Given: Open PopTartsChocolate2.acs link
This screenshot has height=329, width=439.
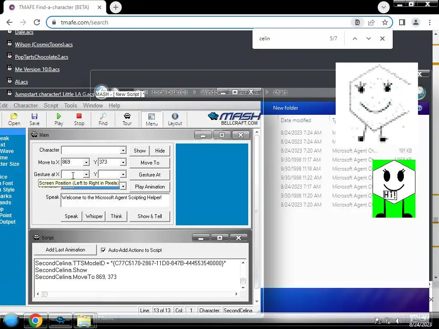Looking at the screenshot, I should [x=42, y=57].
